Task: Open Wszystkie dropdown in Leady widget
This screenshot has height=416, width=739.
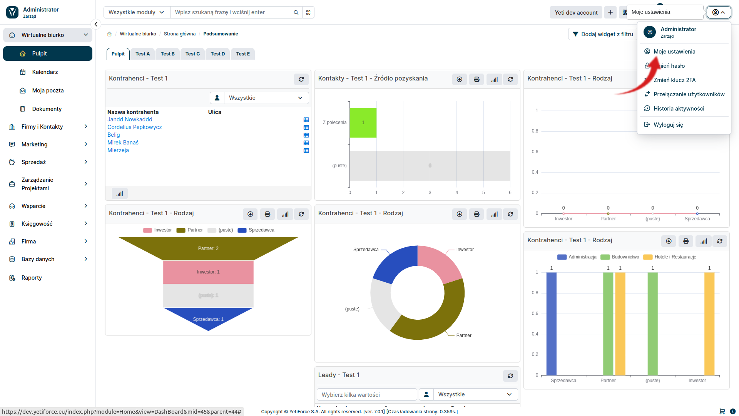Action: click(x=475, y=394)
